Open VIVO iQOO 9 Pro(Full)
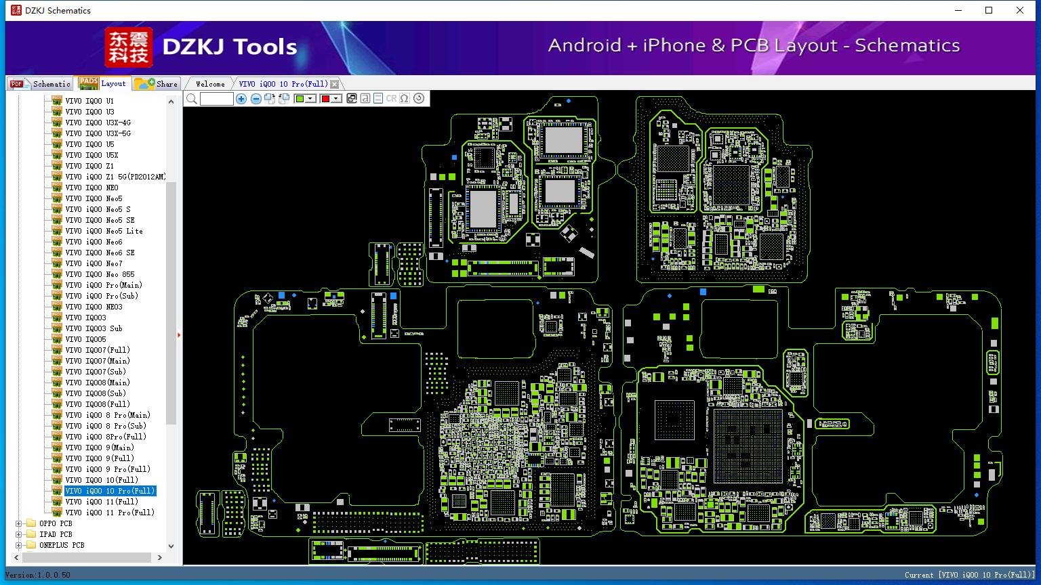The height and width of the screenshot is (585, 1041). tap(108, 469)
